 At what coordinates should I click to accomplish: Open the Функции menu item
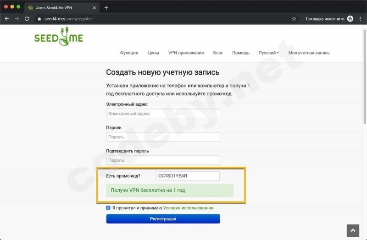[x=129, y=53]
